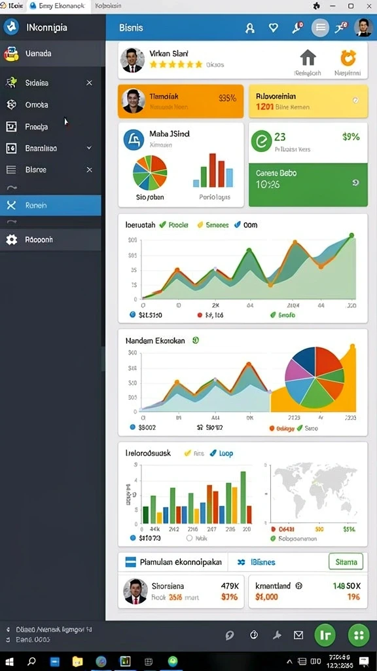Toggle the green Fioclei legend checkbox
This screenshot has width=377, height=671.
click(162, 225)
